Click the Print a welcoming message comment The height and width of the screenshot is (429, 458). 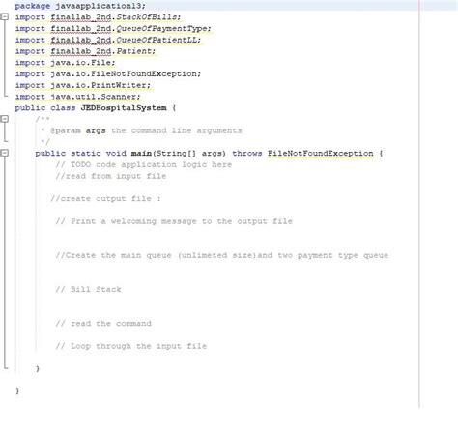point(174,221)
